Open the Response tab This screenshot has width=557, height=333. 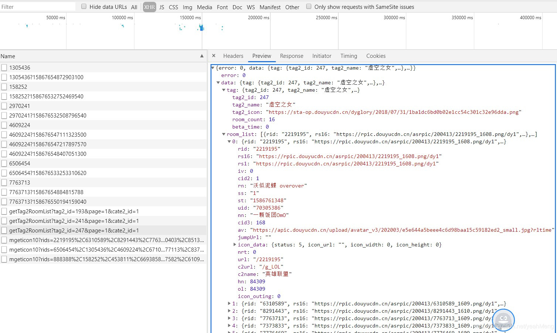(x=291, y=56)
